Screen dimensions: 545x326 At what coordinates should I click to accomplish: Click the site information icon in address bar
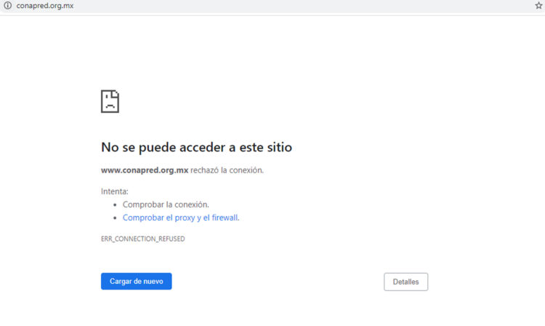coord(8,6)
